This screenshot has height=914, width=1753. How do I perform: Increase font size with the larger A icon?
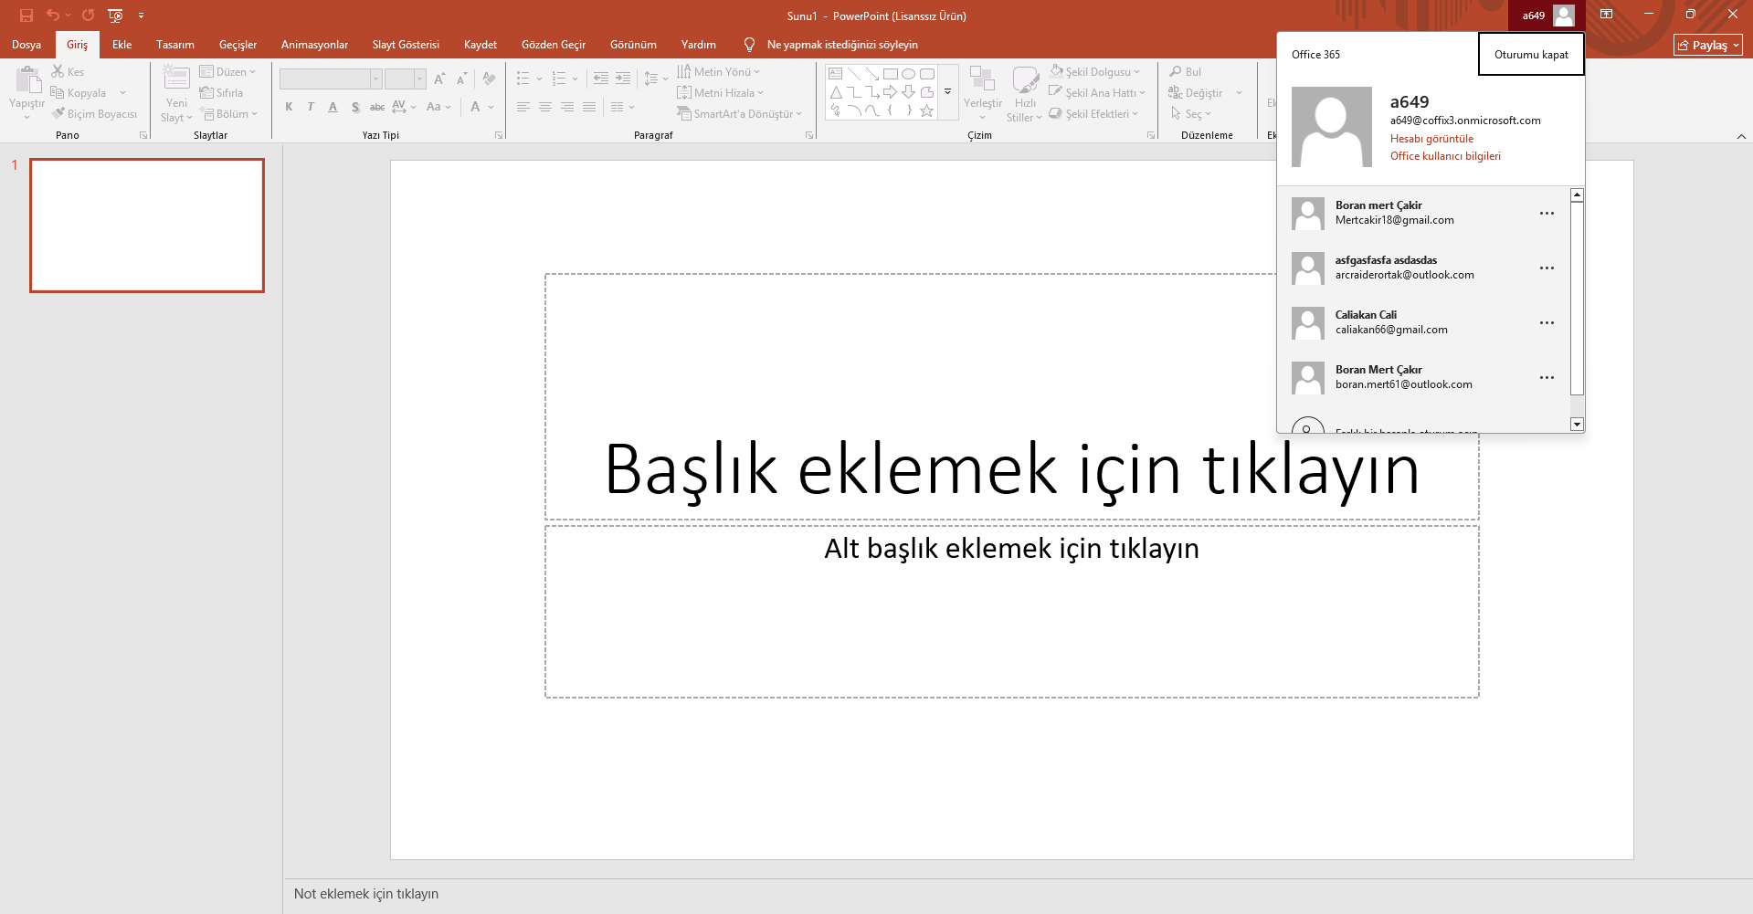tap(439, 79)
